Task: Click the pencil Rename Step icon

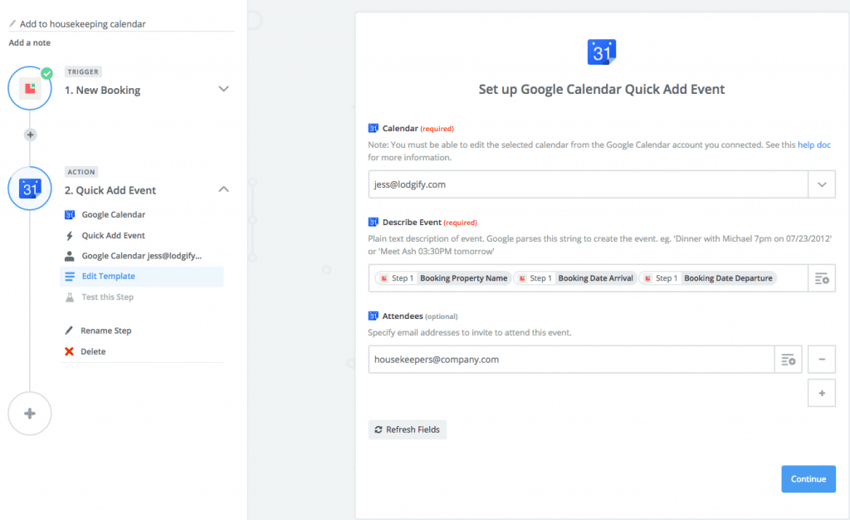Action: click(x=69, y=331)
